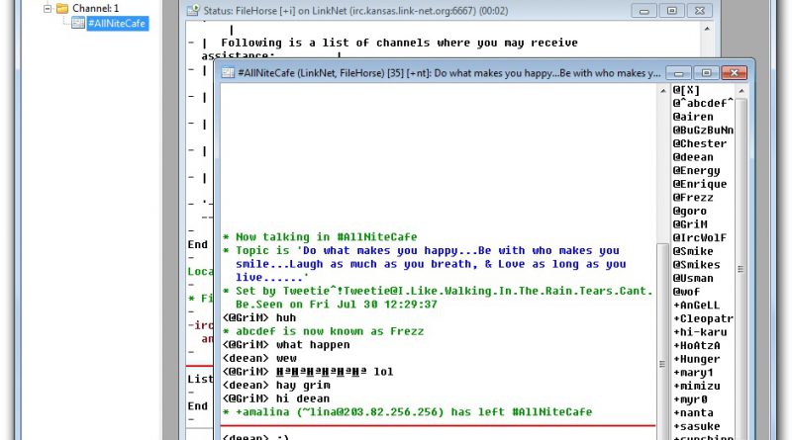
Task: Maximize the Status window
Action: pos(672,10)
